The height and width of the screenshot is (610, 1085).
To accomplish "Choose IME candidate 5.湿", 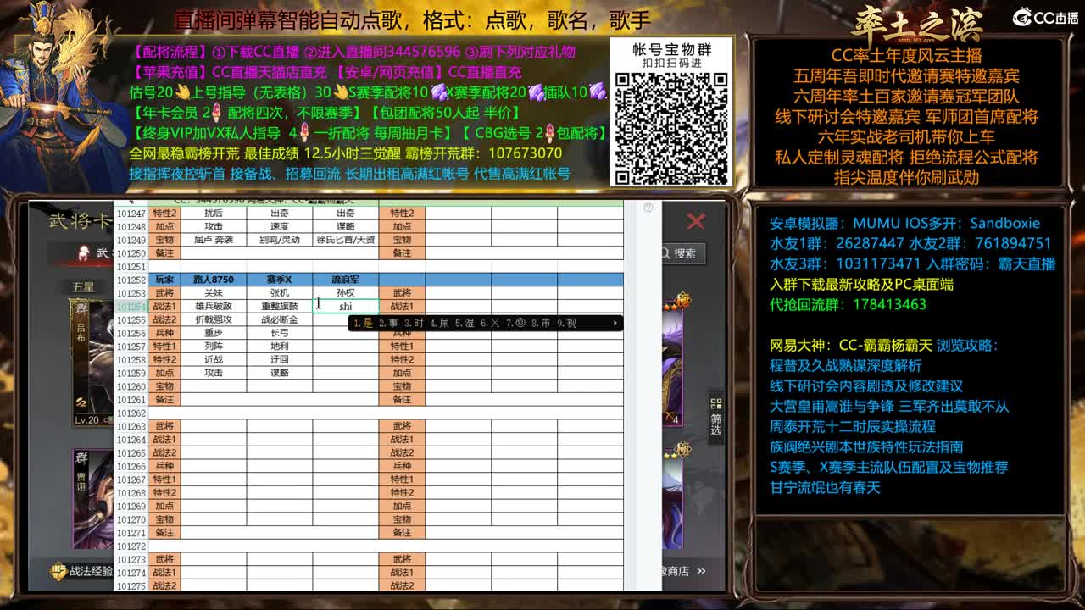I will click(x=464, y=323).
